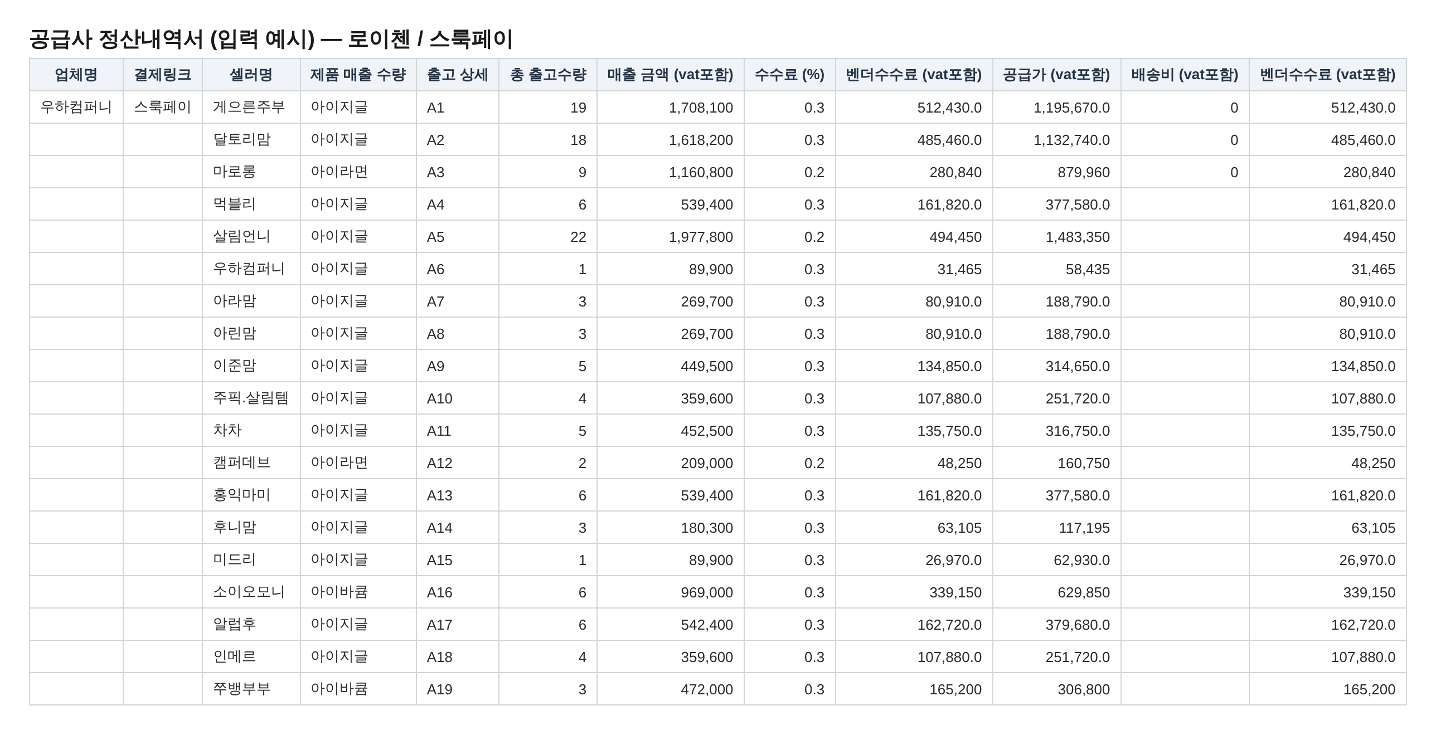
Task: Click 아이바큠 product in 소이오모니 row
Action: (x=358, y=592)
